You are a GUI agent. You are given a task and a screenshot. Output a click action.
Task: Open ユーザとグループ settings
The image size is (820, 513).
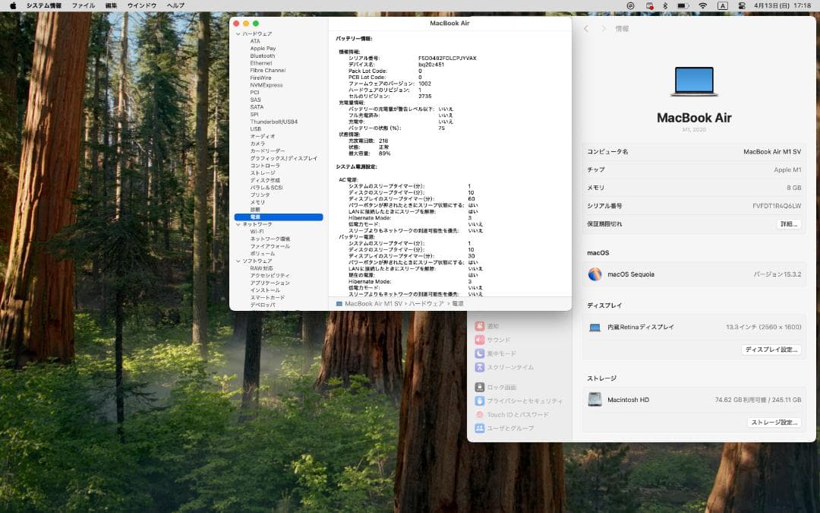point(505,428)
